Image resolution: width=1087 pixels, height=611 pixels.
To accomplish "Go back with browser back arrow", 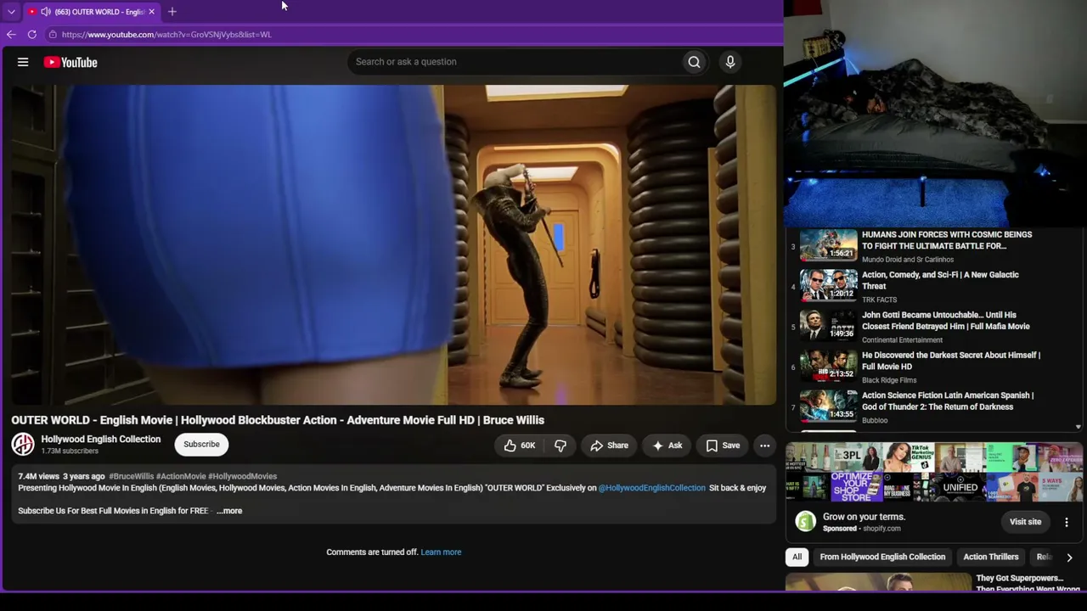I will tap(11, 35).
